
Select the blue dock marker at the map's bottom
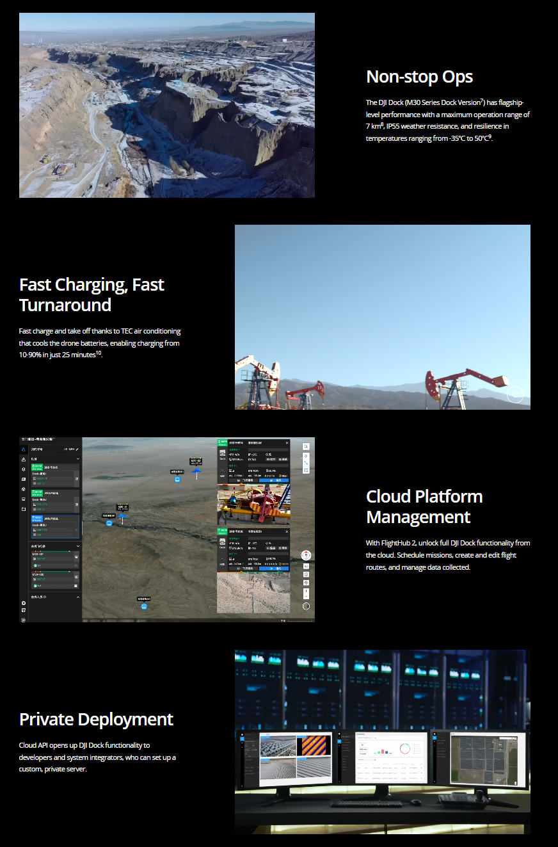(x=144, y=606)
